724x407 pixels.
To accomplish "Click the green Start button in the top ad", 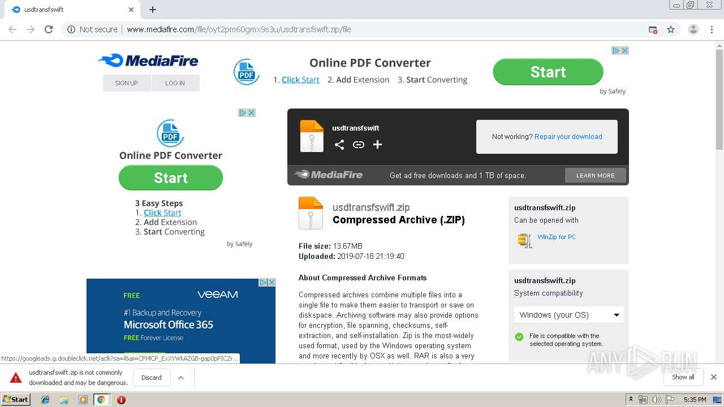I will click(548, 72).
